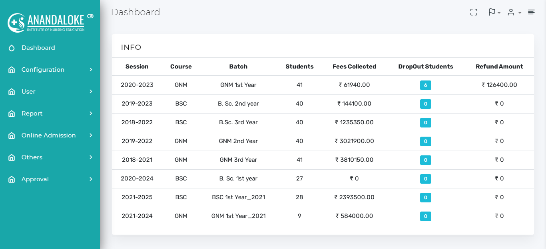Click the fullscreen icon in the header

[474, 12]
